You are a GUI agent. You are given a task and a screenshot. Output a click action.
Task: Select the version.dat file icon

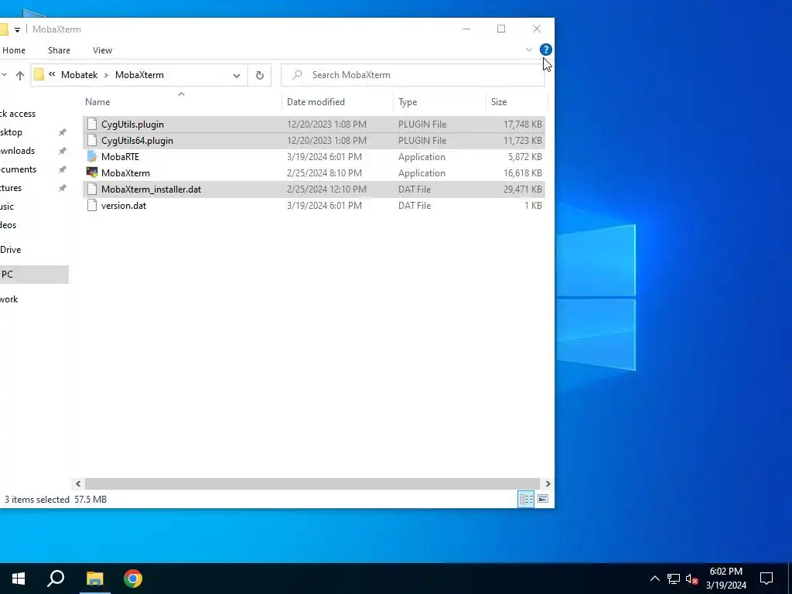[92, 205]
